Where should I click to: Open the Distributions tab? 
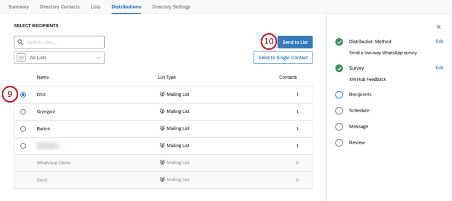point(126,7)
